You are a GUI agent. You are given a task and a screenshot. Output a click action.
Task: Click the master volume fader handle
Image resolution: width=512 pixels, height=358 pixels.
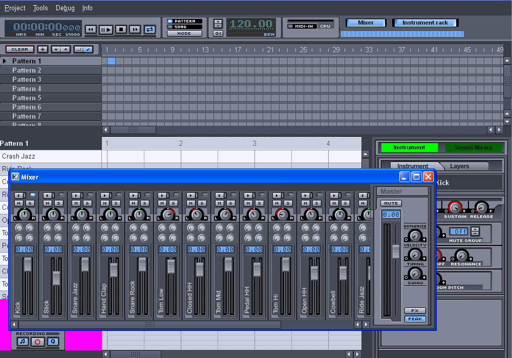[395, 252]
